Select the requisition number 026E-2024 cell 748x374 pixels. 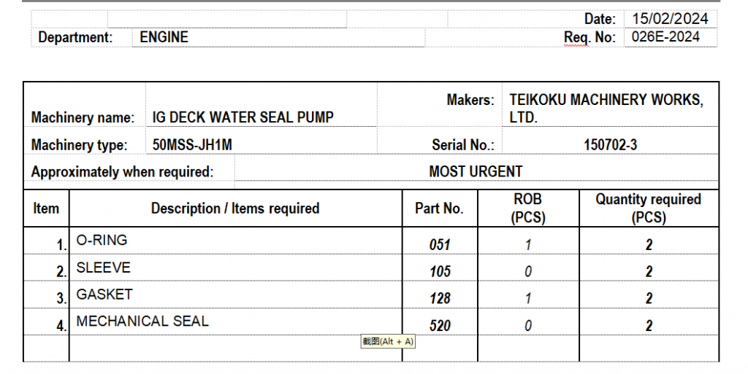(665, 37)
